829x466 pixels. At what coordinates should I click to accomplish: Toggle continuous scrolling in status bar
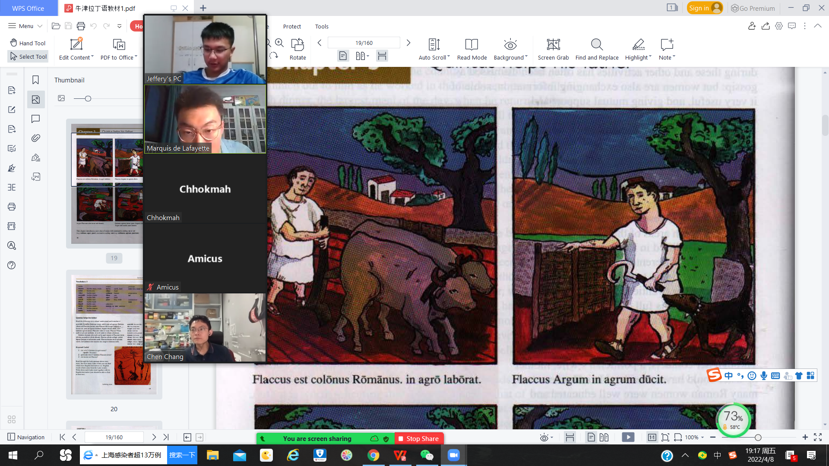[x=570, y=437]
